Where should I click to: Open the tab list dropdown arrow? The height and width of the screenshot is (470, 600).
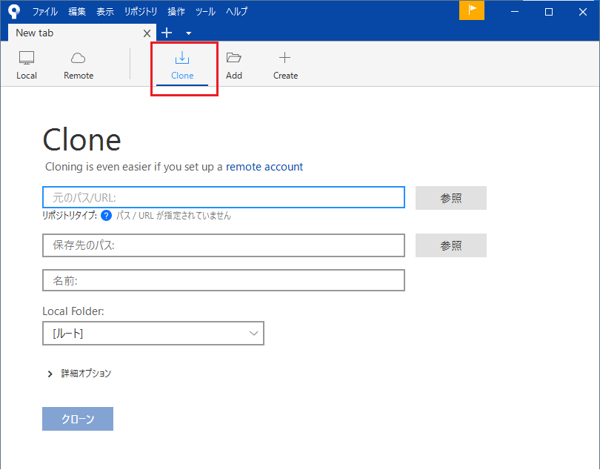coord(188,33)
